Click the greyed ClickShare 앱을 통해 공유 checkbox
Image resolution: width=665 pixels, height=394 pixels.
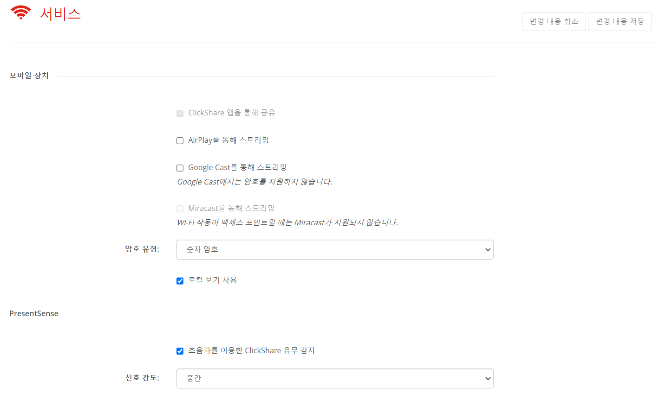(x=180, y=114)
